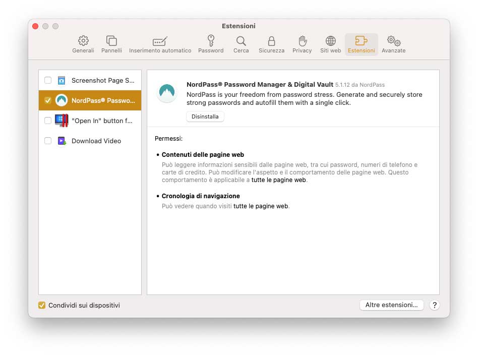478x355 pixels.
Task: Open the Inserimento automatico tab
Action: pyautogui.click(x=160, y=44)
